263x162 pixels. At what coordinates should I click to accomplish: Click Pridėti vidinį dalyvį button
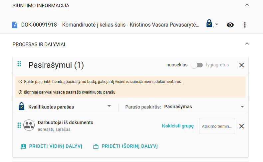51,146
